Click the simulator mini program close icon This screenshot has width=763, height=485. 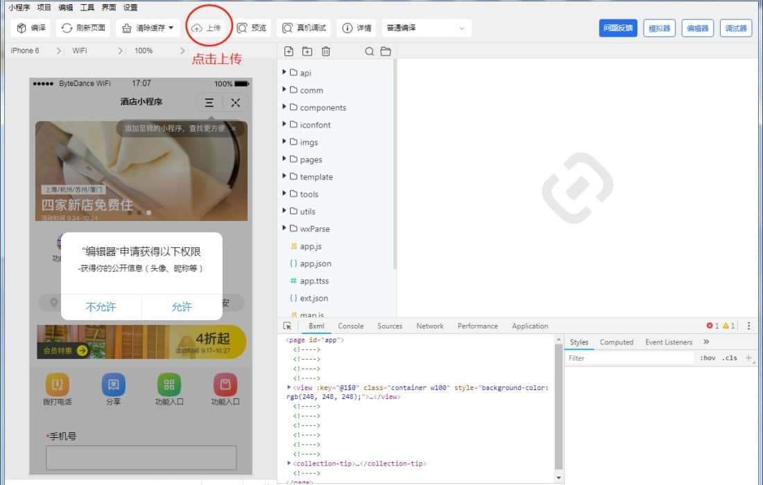(236, 103)
